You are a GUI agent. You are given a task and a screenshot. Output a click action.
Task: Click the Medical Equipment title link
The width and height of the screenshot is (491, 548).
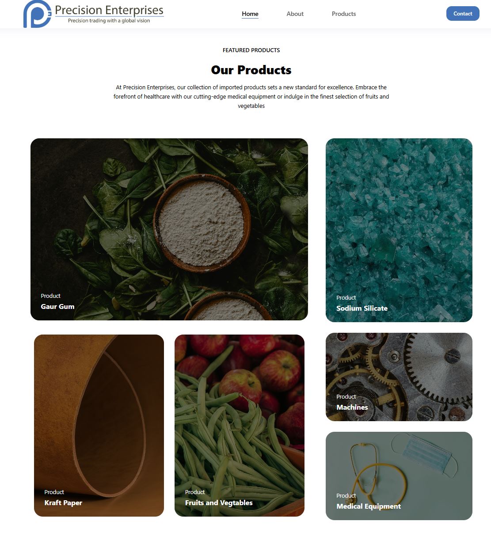369,506
